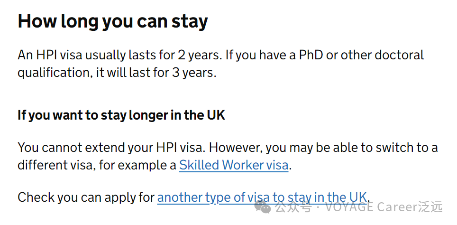
Task: Click the 'VOYAGE Career泛远' watermark text
Action: point(383,207)
